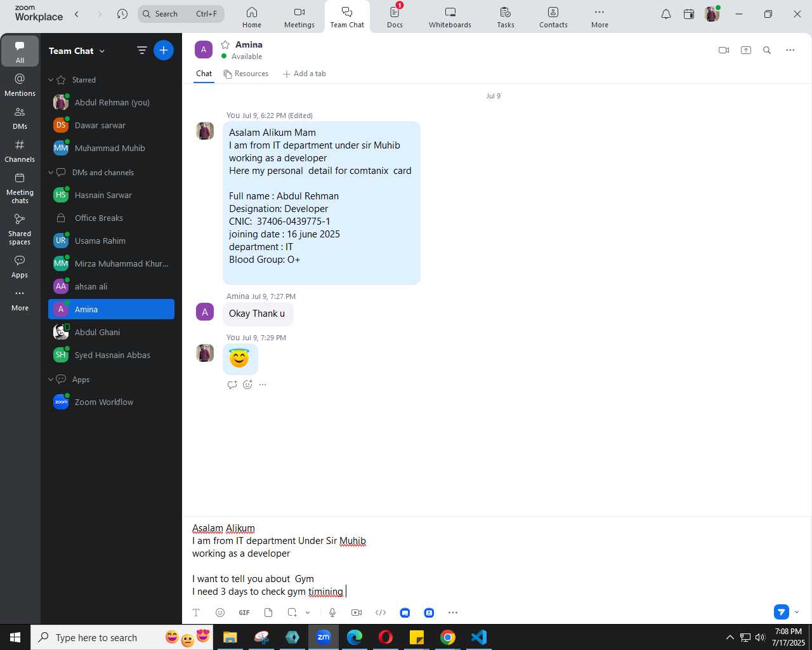Viewport: 812px width, 650px height.
Task: Show More navigation items in top bar
Action: pyautogui.click(x=599, y=17)
